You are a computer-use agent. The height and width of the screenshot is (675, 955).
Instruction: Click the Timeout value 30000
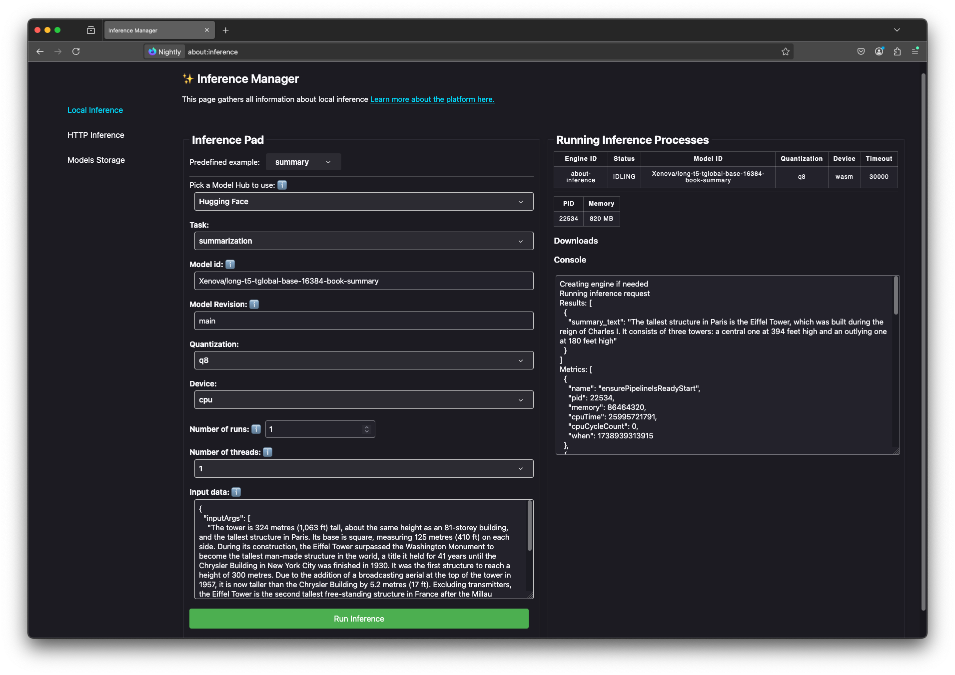coord(879,177)
